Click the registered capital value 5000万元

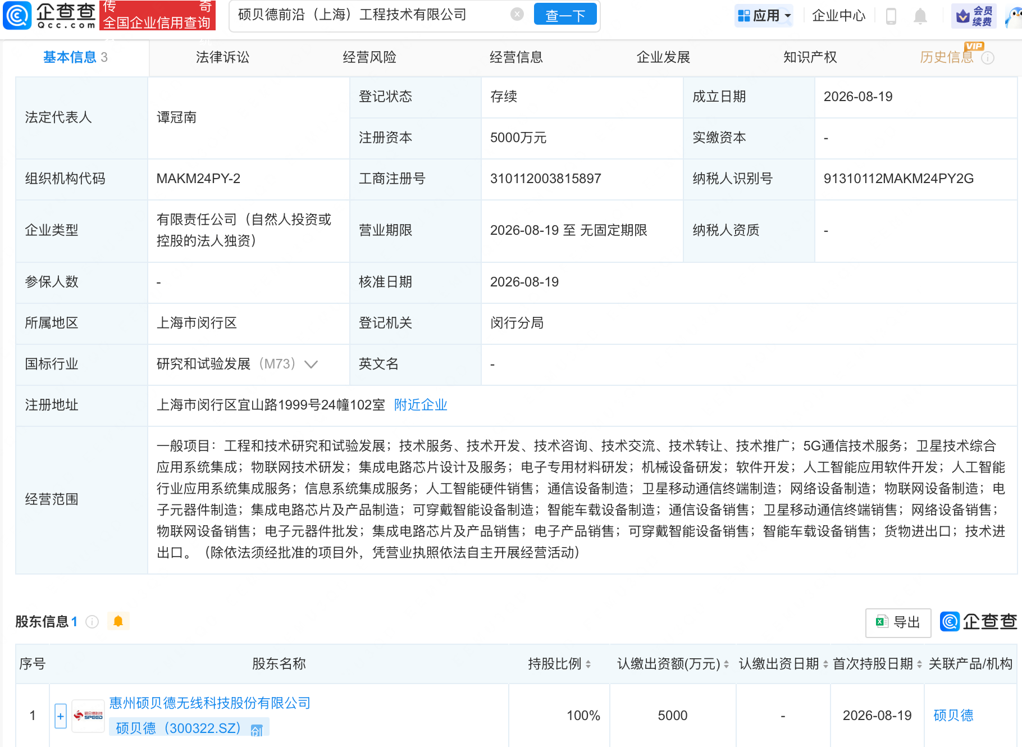(518, 138)
